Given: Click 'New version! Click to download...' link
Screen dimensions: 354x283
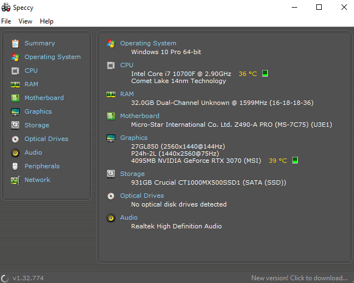Looking at the screenshot, I should pyautogui.click(x=299, y=278).
